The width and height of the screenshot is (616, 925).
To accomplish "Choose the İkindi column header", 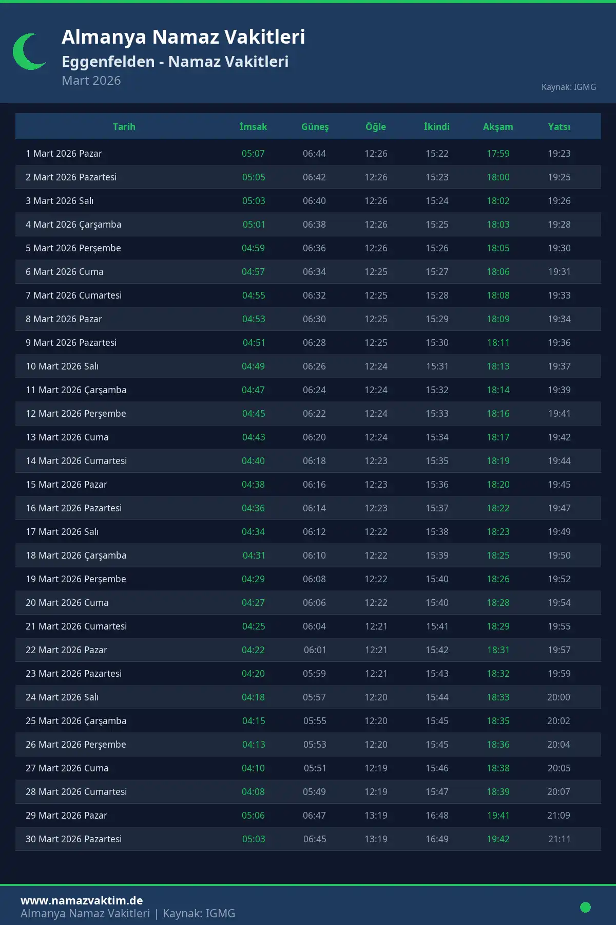I will (x=437, y=126).
